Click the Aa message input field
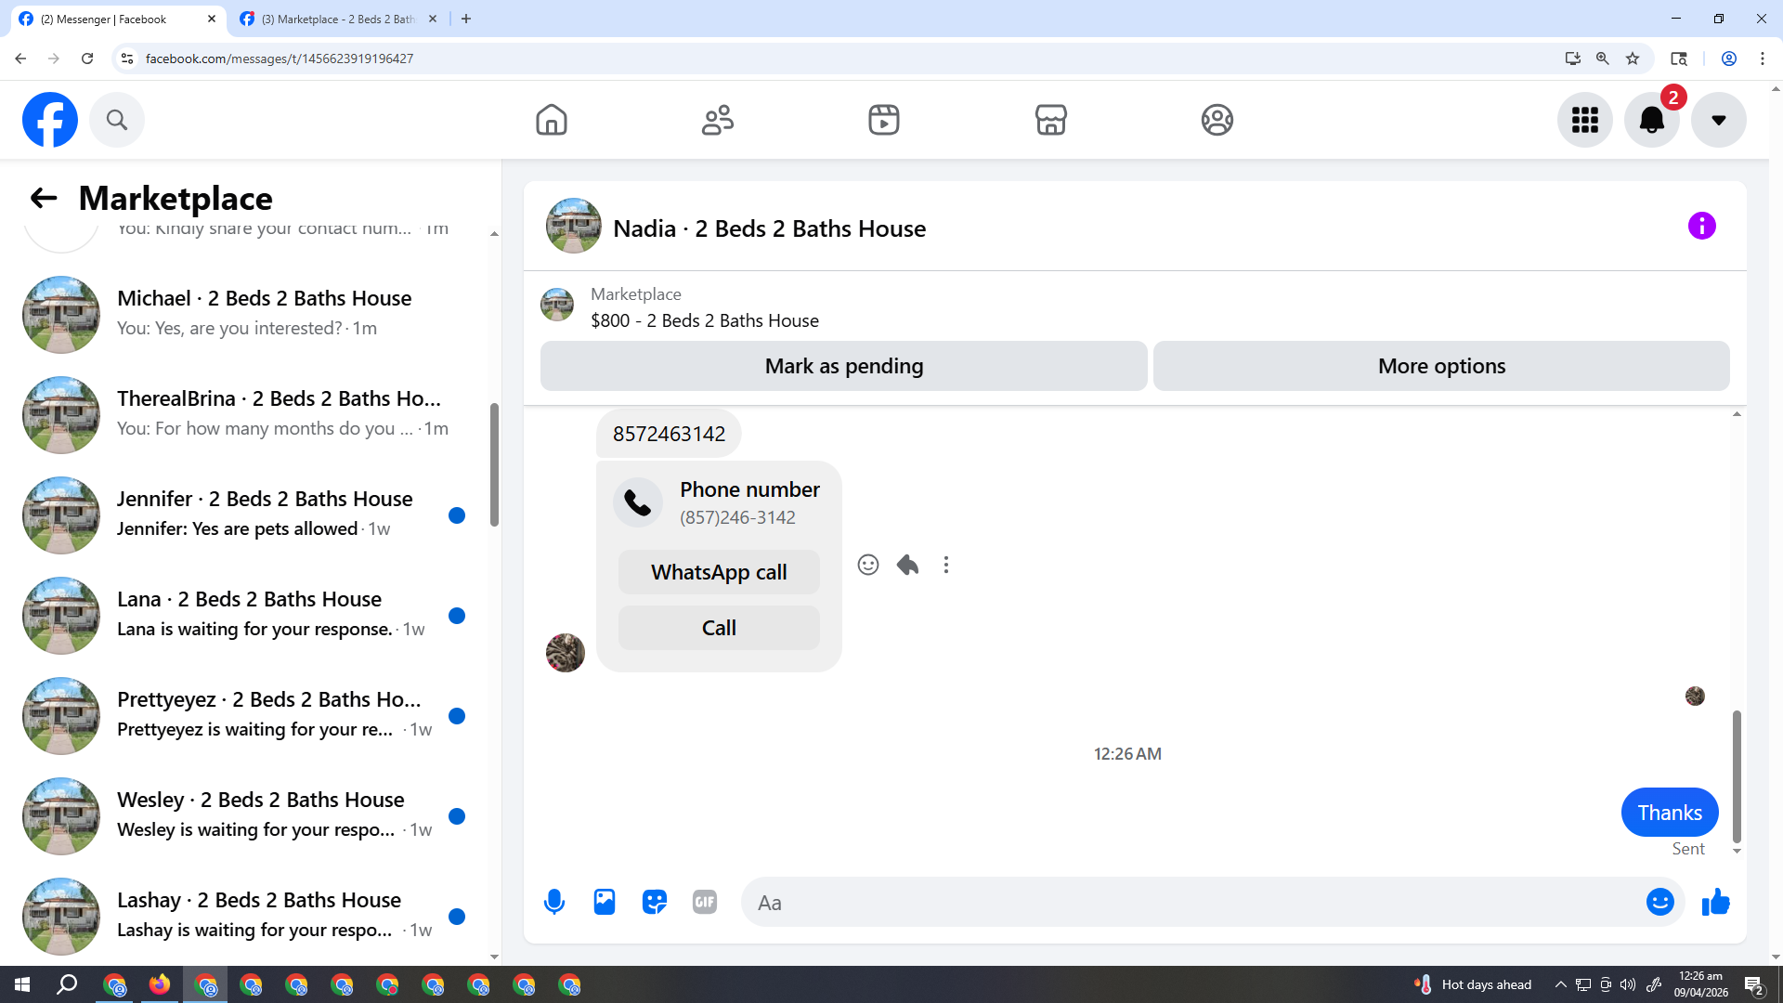Screen dimensions: 1783x1003 [x=1189, y=903]
